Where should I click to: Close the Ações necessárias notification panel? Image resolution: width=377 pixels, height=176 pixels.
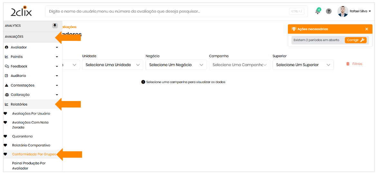(366, 29)
